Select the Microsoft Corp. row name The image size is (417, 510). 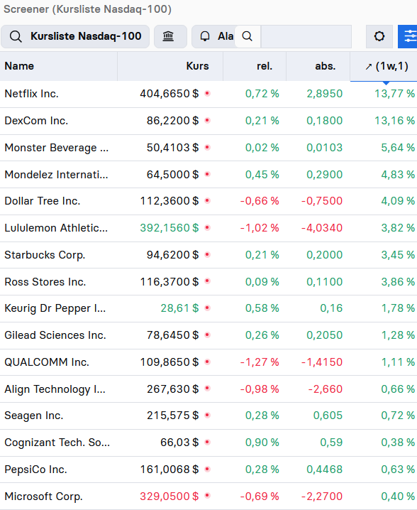43,497
